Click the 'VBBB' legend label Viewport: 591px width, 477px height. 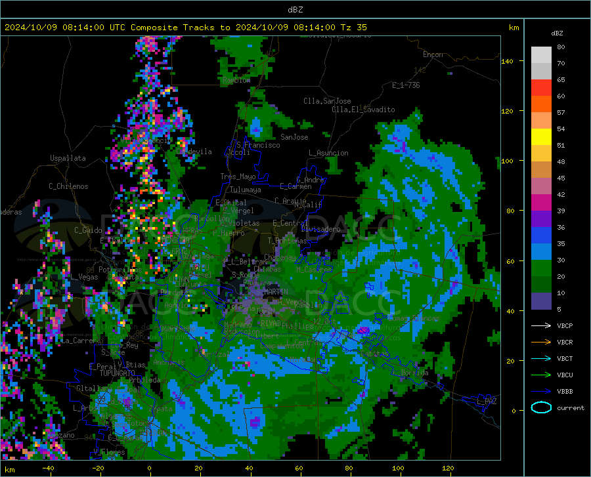[565, 392]
